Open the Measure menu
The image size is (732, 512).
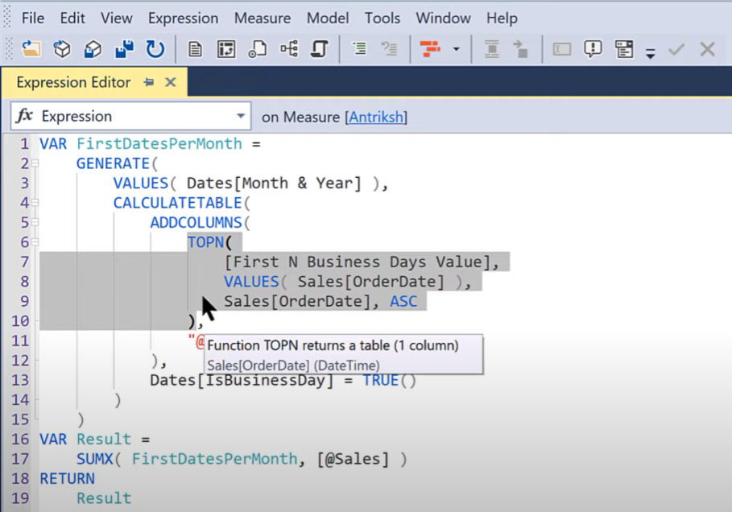pos(263,19)
